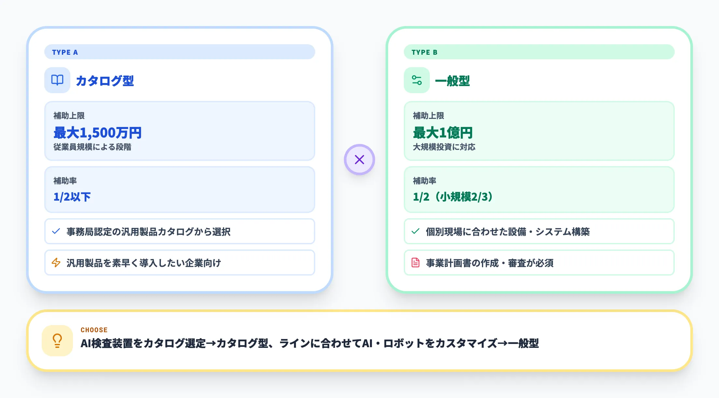Viewport: 719px width, 398px height.
Task: Click the purple X comparison icon between cards
Action: 359,159
